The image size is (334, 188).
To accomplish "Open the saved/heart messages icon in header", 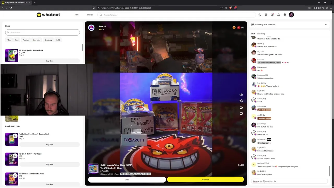I will click(x=266, y=15).
